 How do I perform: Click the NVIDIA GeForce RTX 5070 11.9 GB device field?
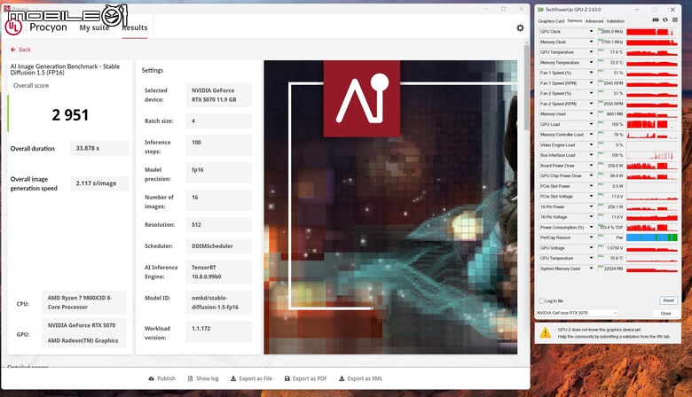tap(218, 95)
